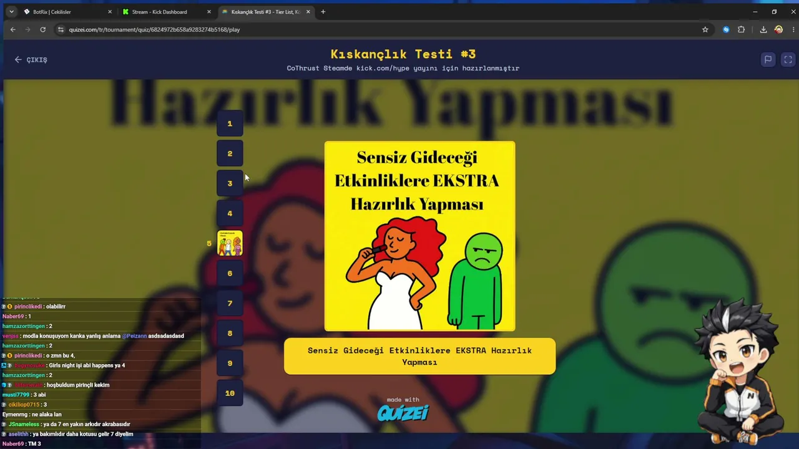Go back to the previous browser page
799x449 pixels.
[x=12, y=29]
